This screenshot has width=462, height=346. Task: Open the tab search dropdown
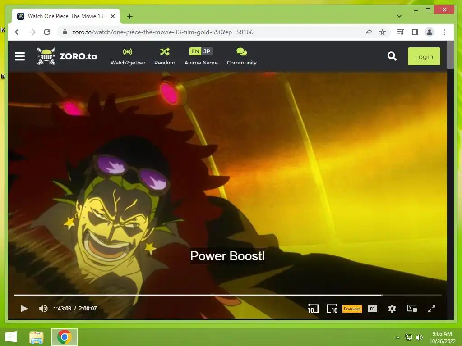(x=399, y=16)
